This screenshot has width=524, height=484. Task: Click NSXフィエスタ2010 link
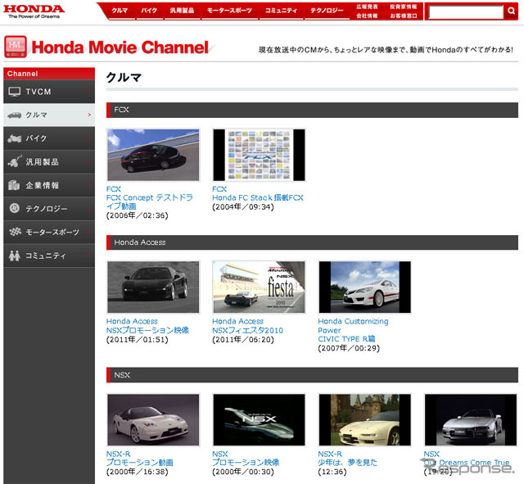click(x=247, y=330)
